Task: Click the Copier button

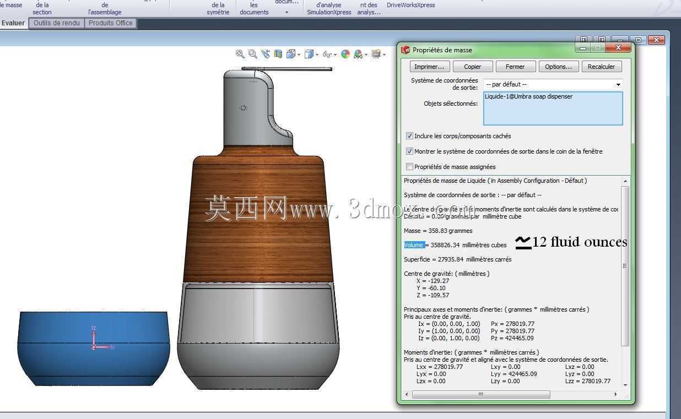Action: point(473,67)
